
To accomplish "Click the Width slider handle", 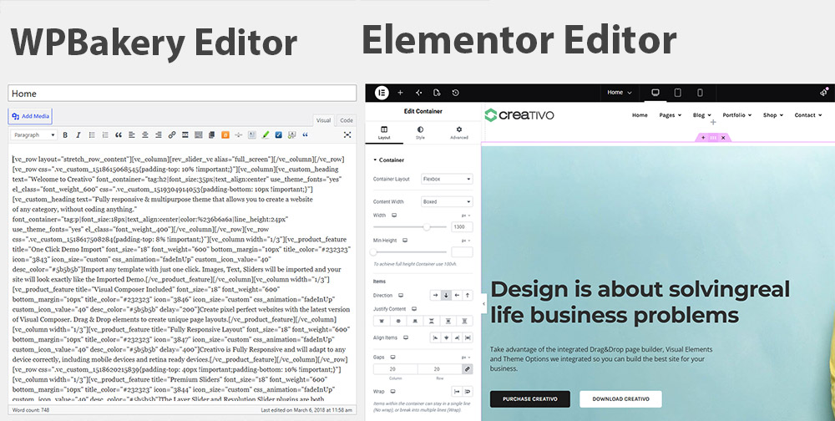I will pyautogui.click(x=427, y=227).
